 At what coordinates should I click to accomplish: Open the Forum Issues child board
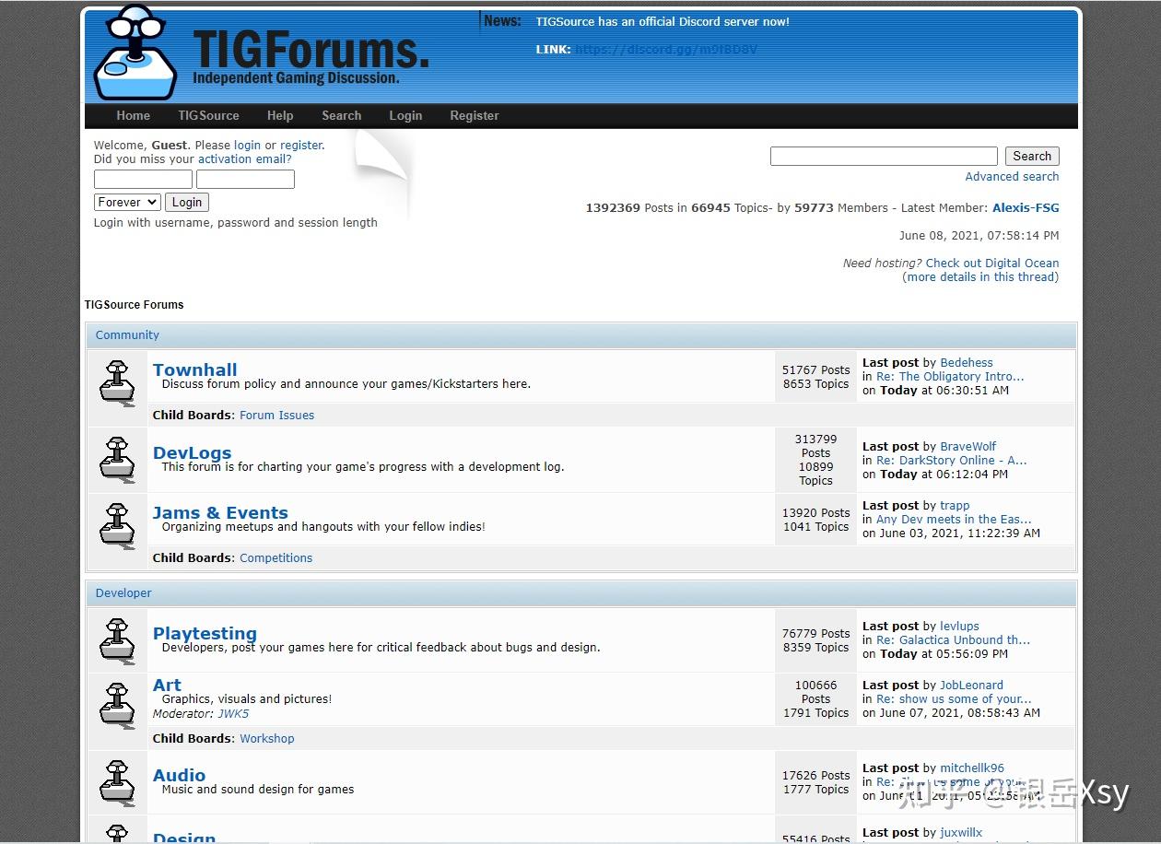(276, 416)
